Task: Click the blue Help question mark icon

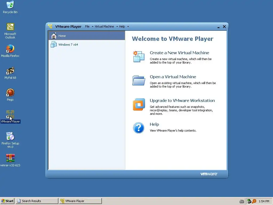Action: (x=139, y=128)
